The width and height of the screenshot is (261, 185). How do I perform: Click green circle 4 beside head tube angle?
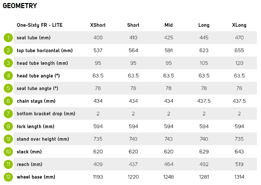pos(8,76)
